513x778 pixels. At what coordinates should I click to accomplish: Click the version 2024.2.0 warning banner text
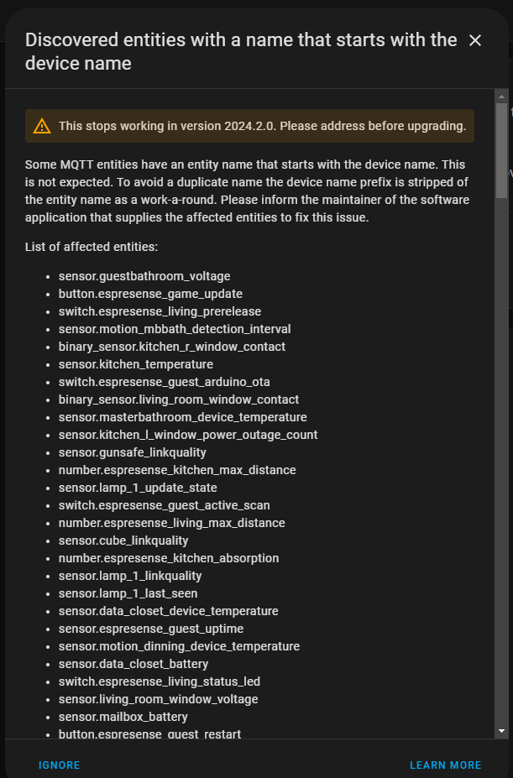tap(262, 127)
